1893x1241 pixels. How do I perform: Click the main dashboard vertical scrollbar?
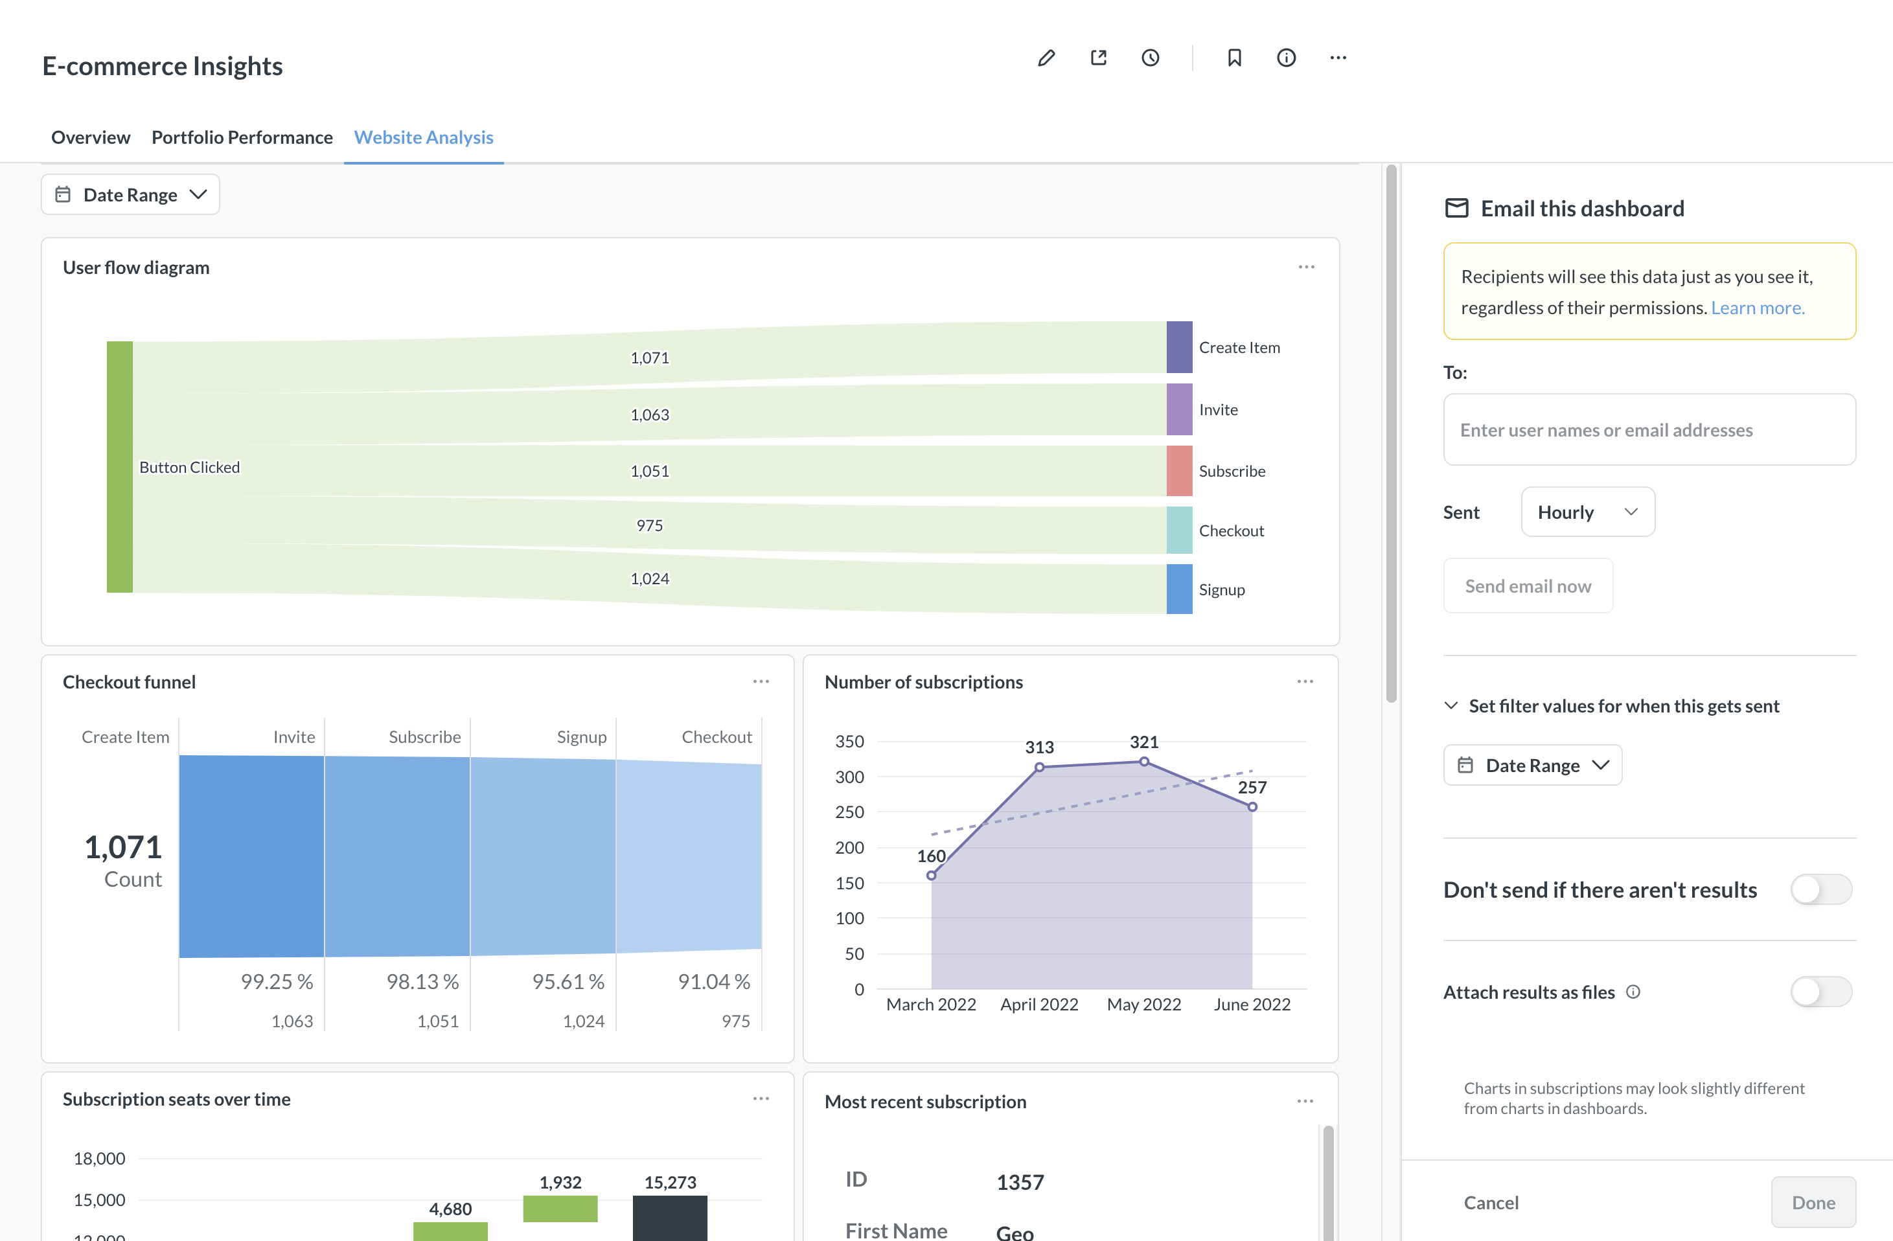pos(1391,433)
